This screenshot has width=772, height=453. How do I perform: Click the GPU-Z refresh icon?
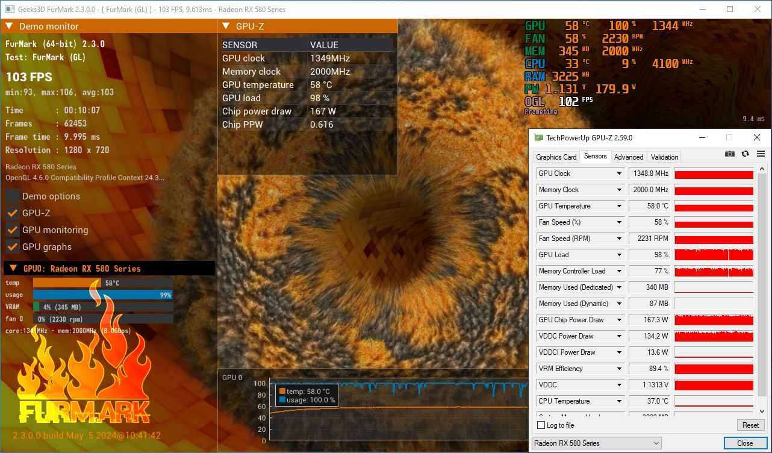(746, 154)
